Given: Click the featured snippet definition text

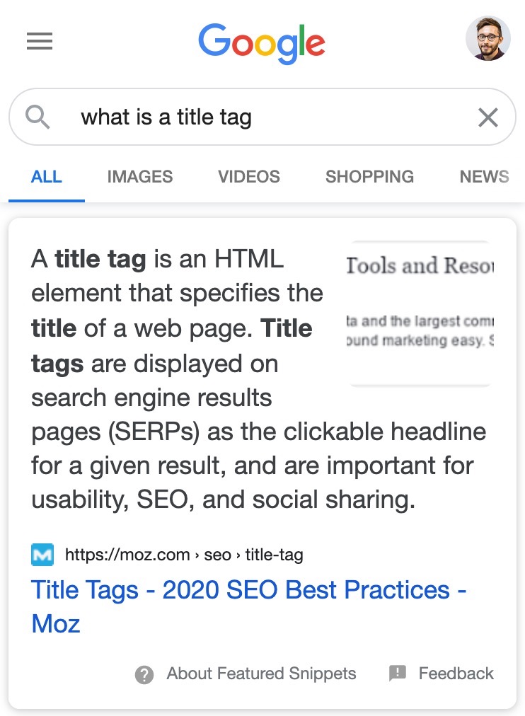Looking at the screenshot, I should [258, 379].
